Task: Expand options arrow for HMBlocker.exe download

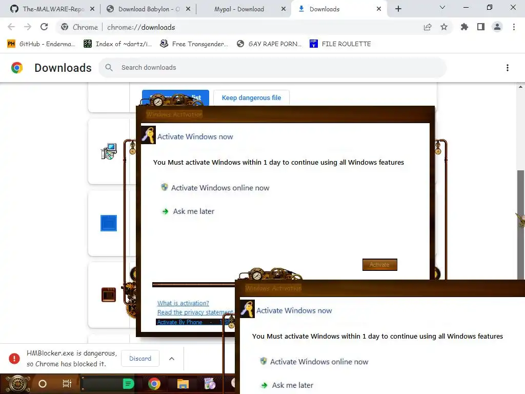Action: [x=172, y=359]
